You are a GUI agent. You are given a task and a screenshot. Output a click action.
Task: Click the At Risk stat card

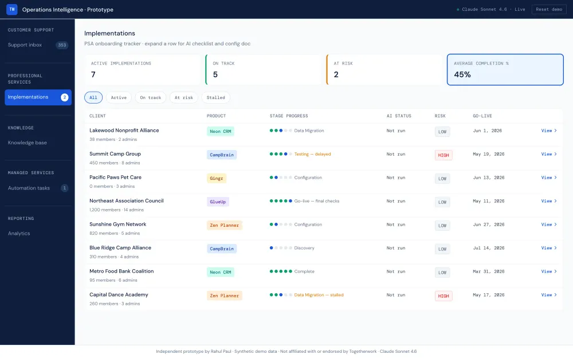pos(384,70)
